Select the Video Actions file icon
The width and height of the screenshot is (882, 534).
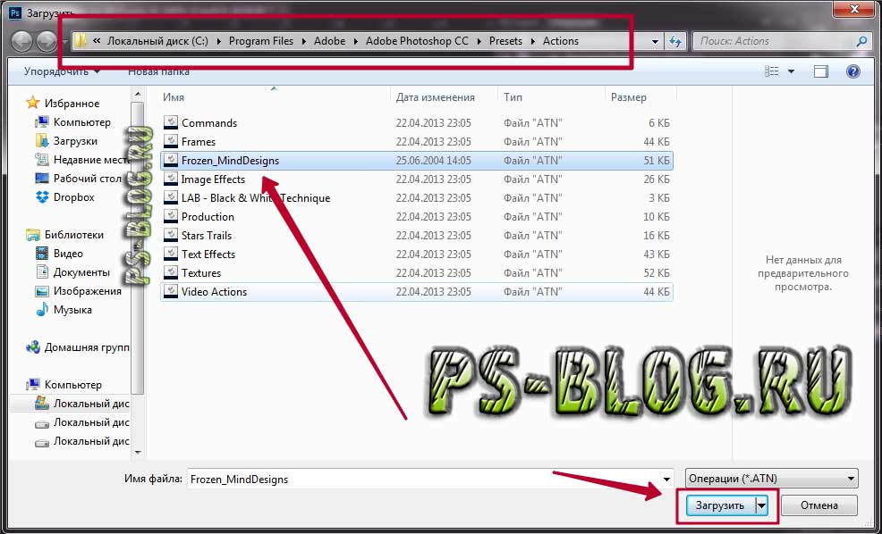(x=171, y=291)
